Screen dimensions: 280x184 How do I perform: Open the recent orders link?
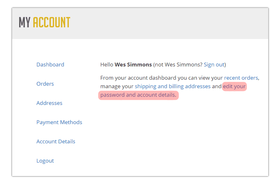click(x=241, y=78)
